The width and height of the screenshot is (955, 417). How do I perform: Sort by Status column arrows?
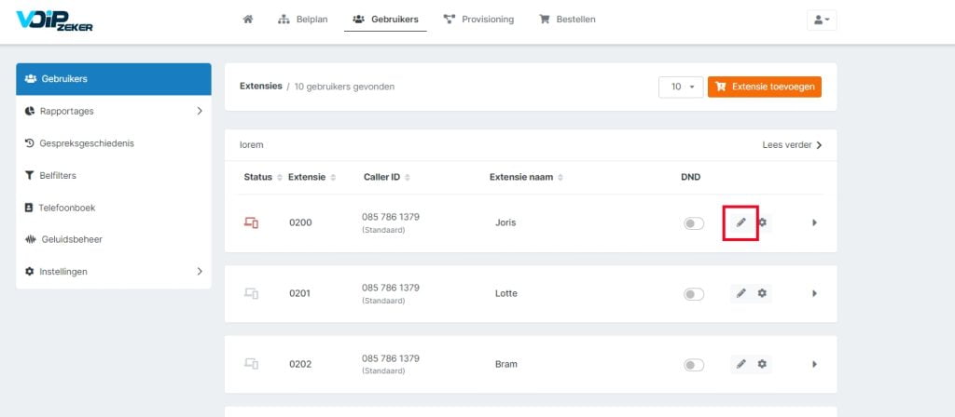tap(280, 178)
